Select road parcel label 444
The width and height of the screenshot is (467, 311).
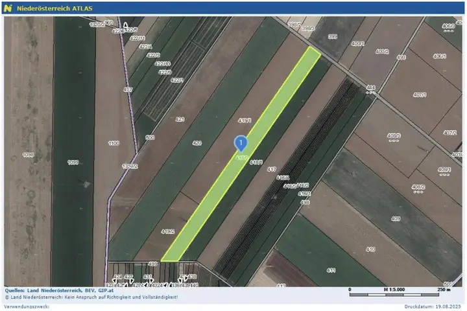371,87
